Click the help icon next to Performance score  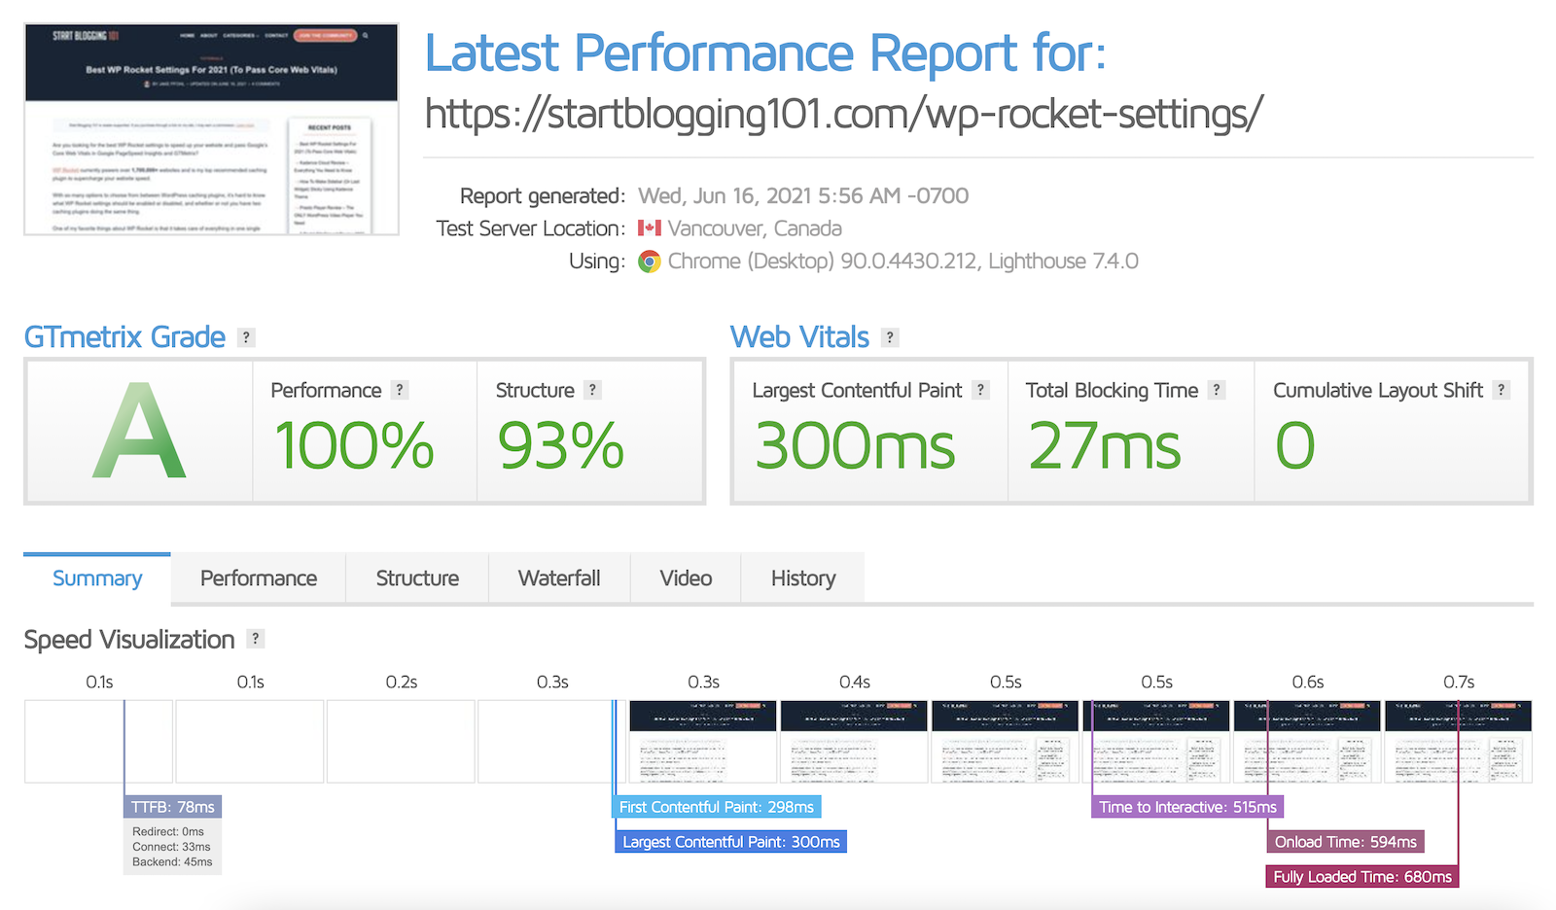(x=400, y=390)
